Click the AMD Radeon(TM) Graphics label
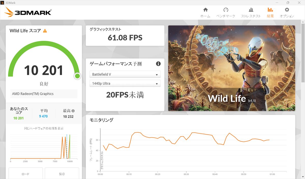Image resolution: width=305 pixels, height=179 pixels. tap(33, 94)
